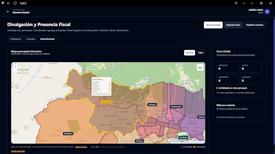Click the 'Resumen General' header title
Screen dimensions: 275x154
pyautogui.click(x=21, y=12)
